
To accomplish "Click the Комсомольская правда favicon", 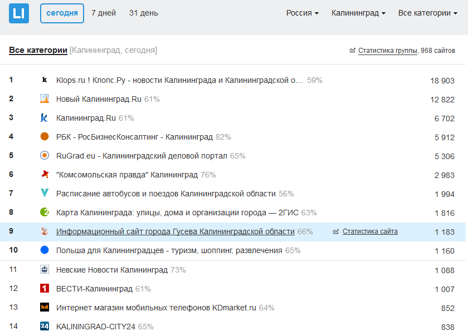I will coord(45,175).
